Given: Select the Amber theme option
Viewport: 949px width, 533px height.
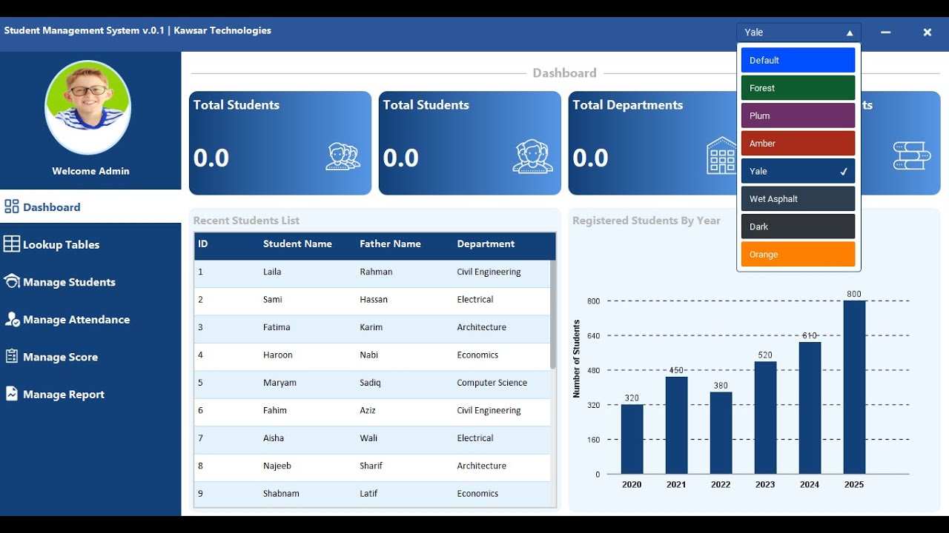Looking at the screenshot, I should click(x=798, y=144).
